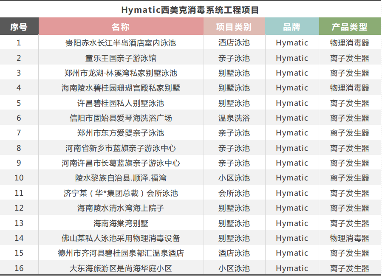Click 亲子泳池 in row 8
This screenshot has height=276, width=382.
pos(234,148)
